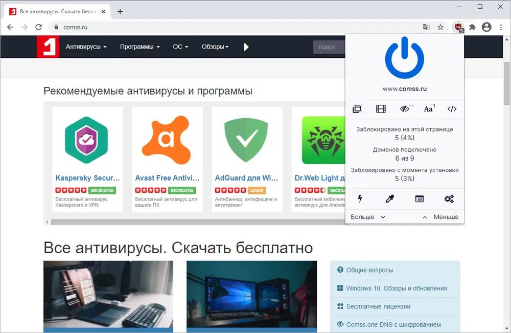This screenshot has width=511, height=333.
Task: Toggle block large media elements icon
Action: click(x=381, y=109)
